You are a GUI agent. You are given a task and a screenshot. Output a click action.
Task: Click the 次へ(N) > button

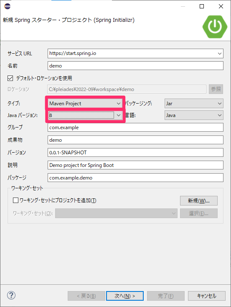click(125, 296)
